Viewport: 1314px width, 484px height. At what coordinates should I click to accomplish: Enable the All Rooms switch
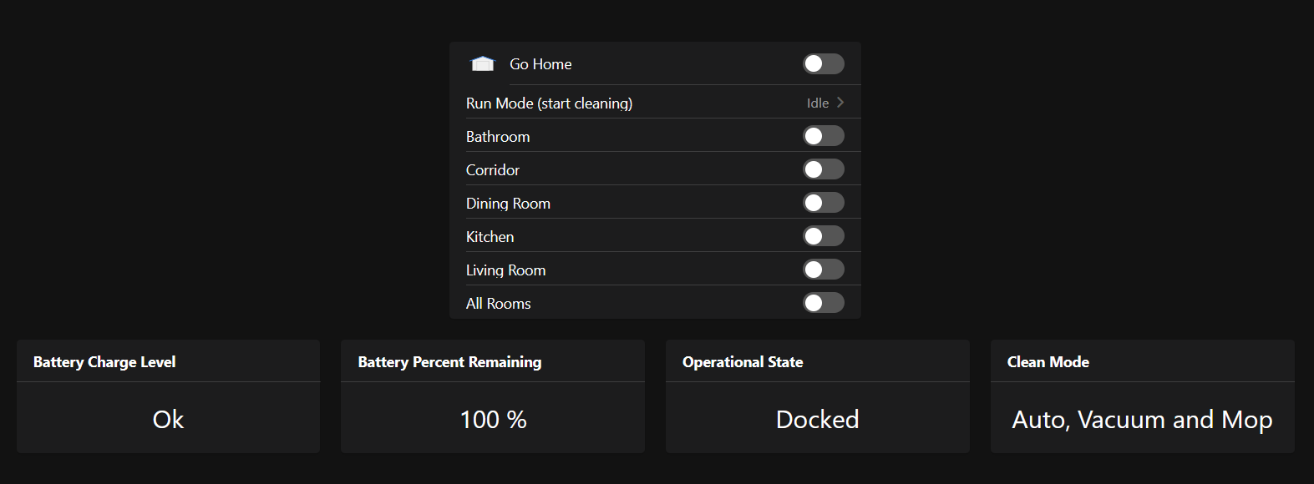(824, 303)
